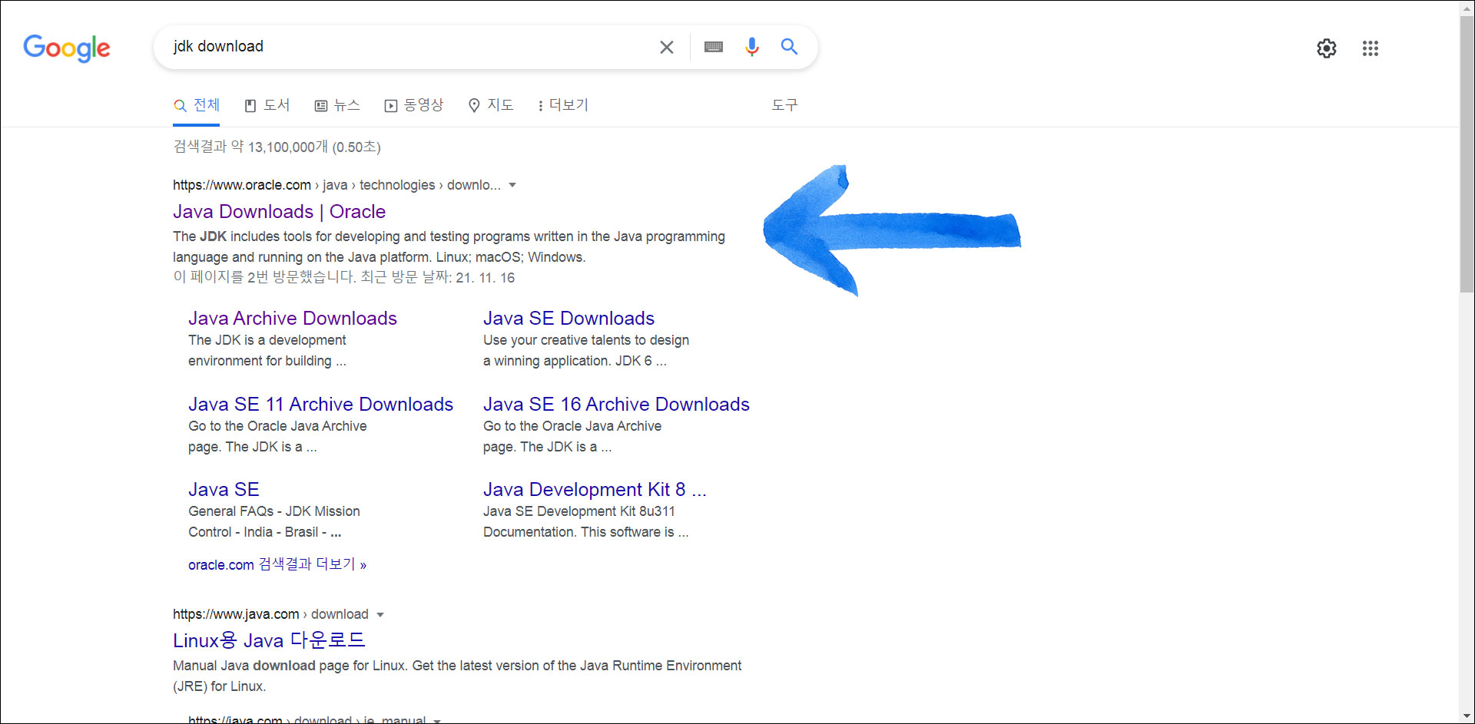Screen dimensions: 1475x724
Task: Open Java Development Kit 8 link
Action: coord(595,489)
